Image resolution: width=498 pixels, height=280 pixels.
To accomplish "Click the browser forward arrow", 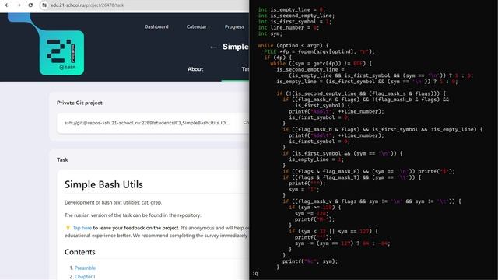I will (x=19, y=5).
